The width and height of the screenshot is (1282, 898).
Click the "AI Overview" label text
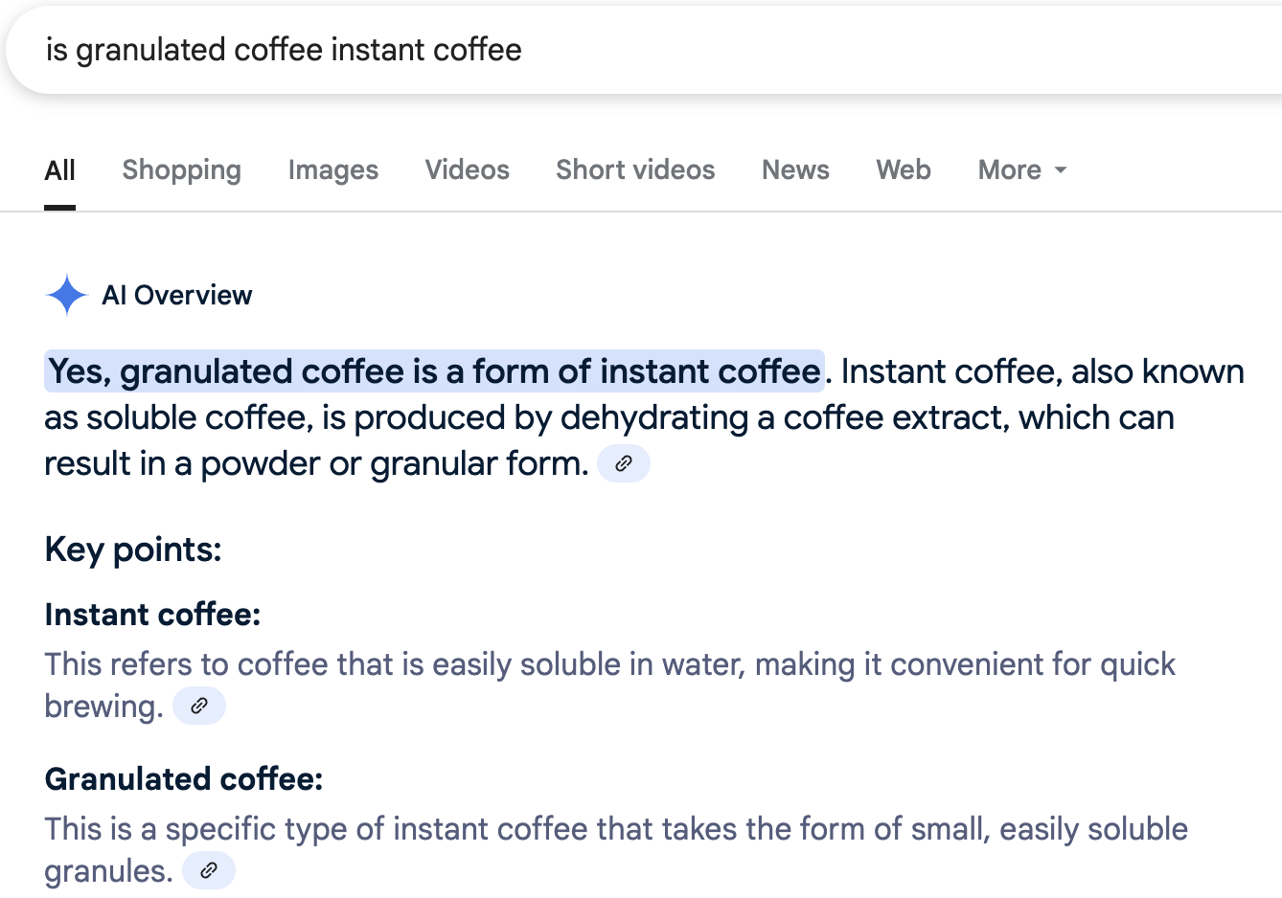[177, 295]
